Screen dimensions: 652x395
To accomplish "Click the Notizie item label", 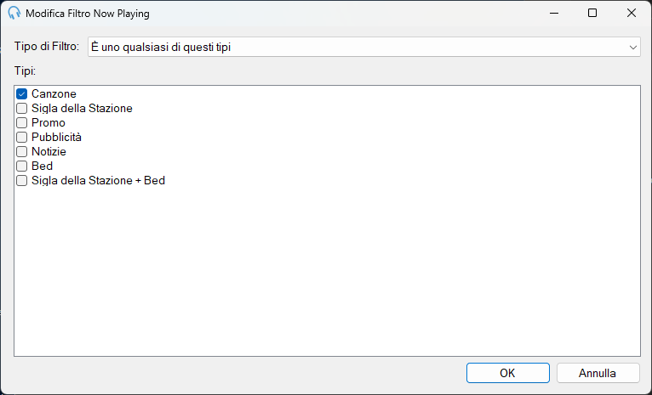I will point(49,152).
